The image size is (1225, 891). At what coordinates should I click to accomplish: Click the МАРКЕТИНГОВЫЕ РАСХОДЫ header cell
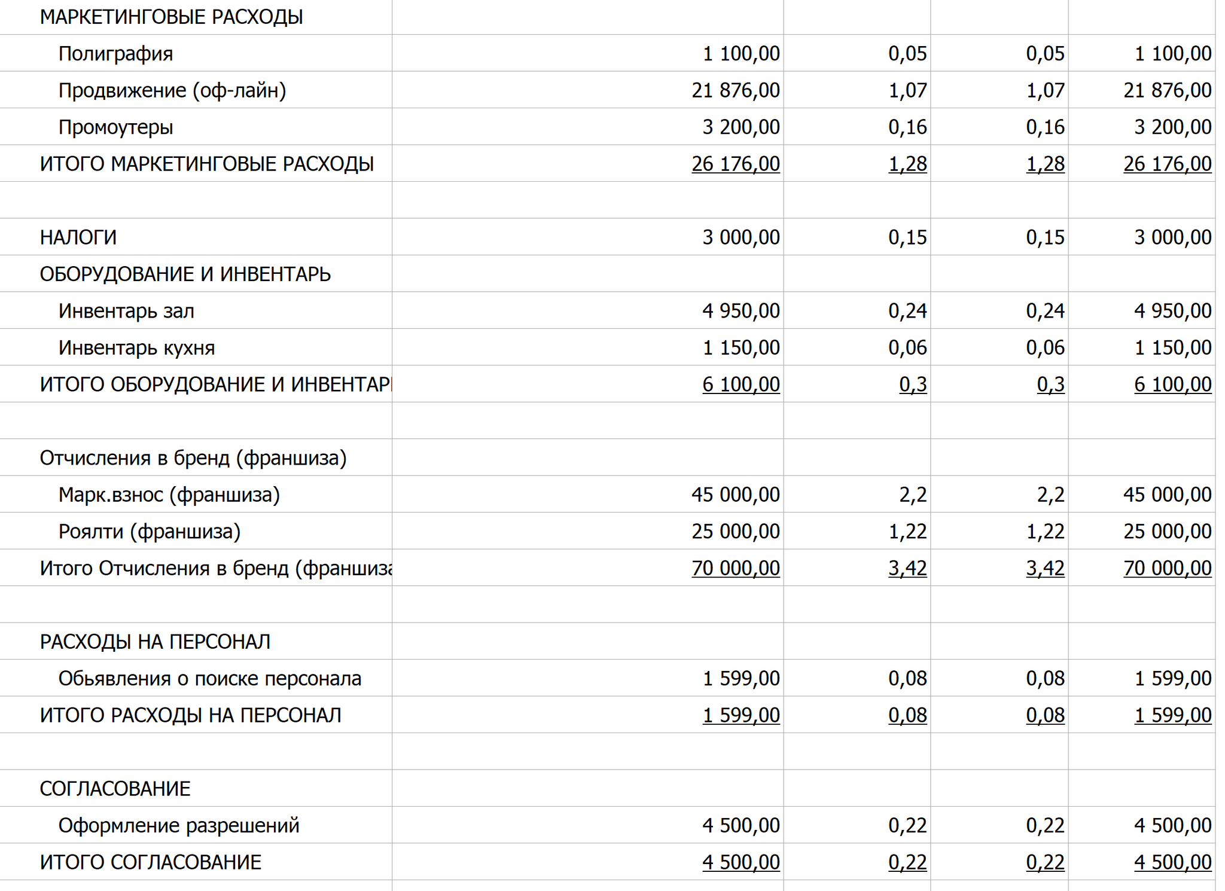[x=171, y=17]
